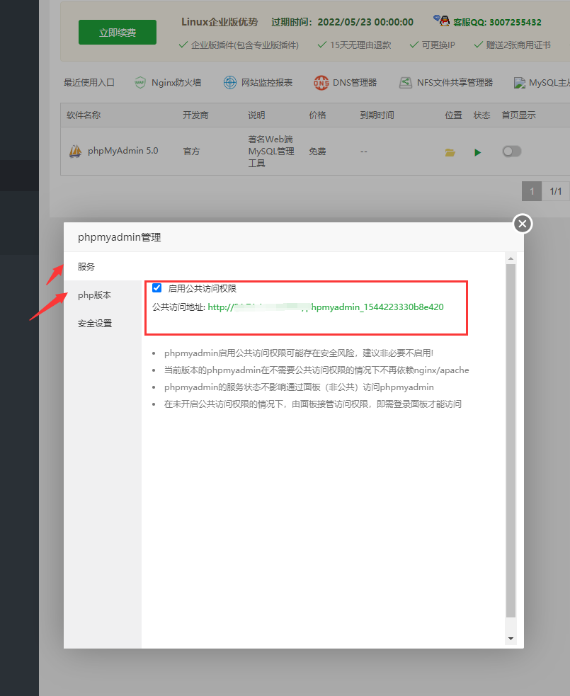
Task: Switch to the php版本 tab
Action: 94,295
